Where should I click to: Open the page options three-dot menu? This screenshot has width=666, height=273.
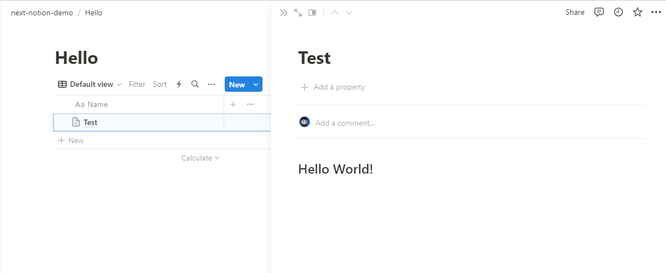coord(656,12)
